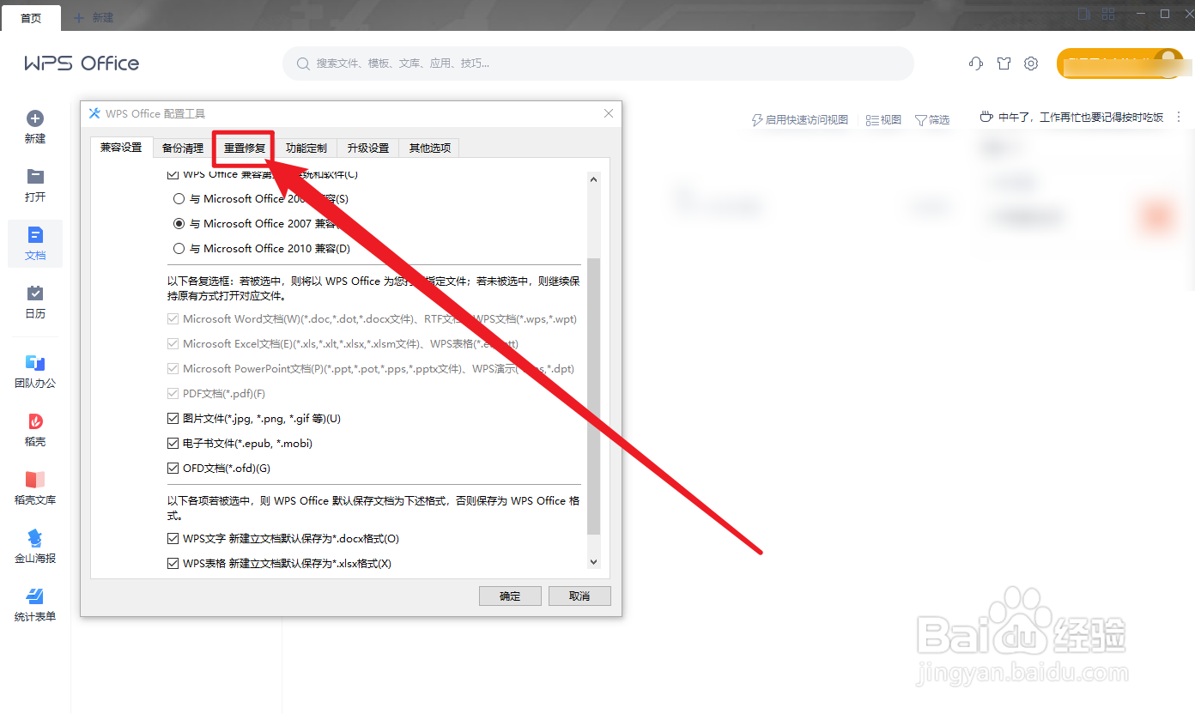Toggle the Microsoft Word文档 checkbox
This screenshot has height=714, width=1195.
point(173,319)
